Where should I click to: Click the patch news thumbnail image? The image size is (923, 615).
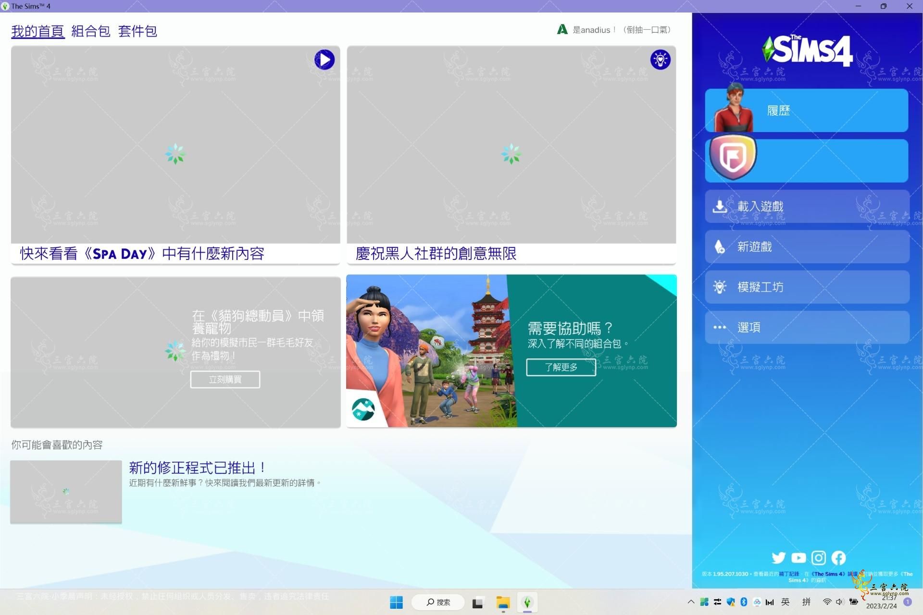pos(66,492)
